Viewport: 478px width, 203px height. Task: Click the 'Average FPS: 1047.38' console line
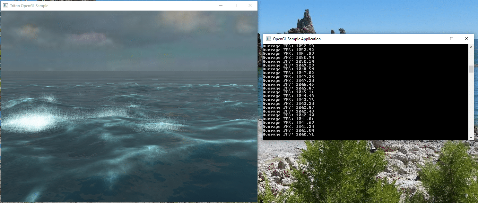click(288, 77)
